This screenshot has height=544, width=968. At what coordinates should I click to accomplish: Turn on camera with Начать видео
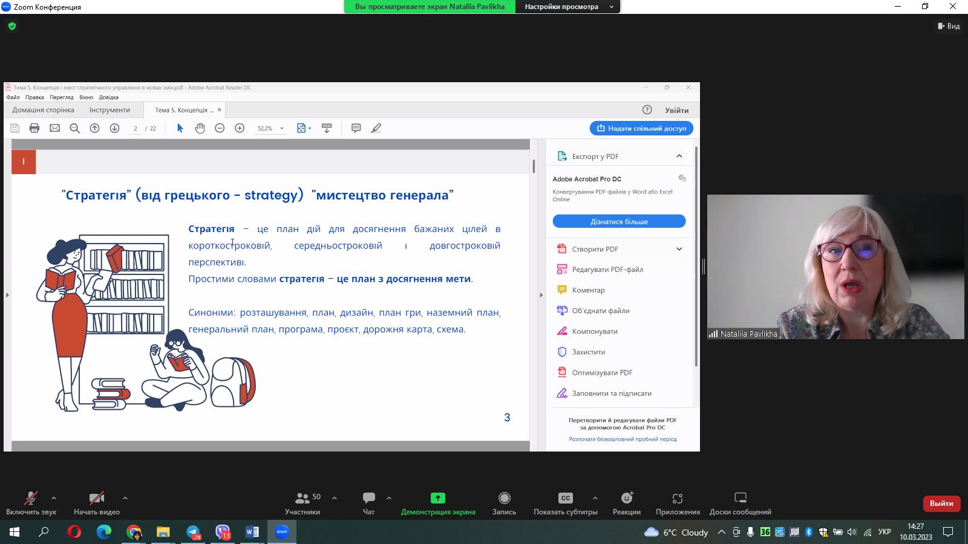pyautogui.click(x=97, y=503)
